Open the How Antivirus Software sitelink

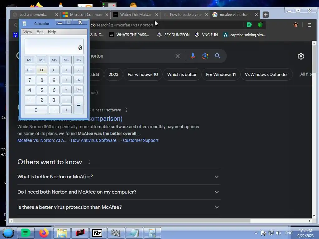[95, 140]
